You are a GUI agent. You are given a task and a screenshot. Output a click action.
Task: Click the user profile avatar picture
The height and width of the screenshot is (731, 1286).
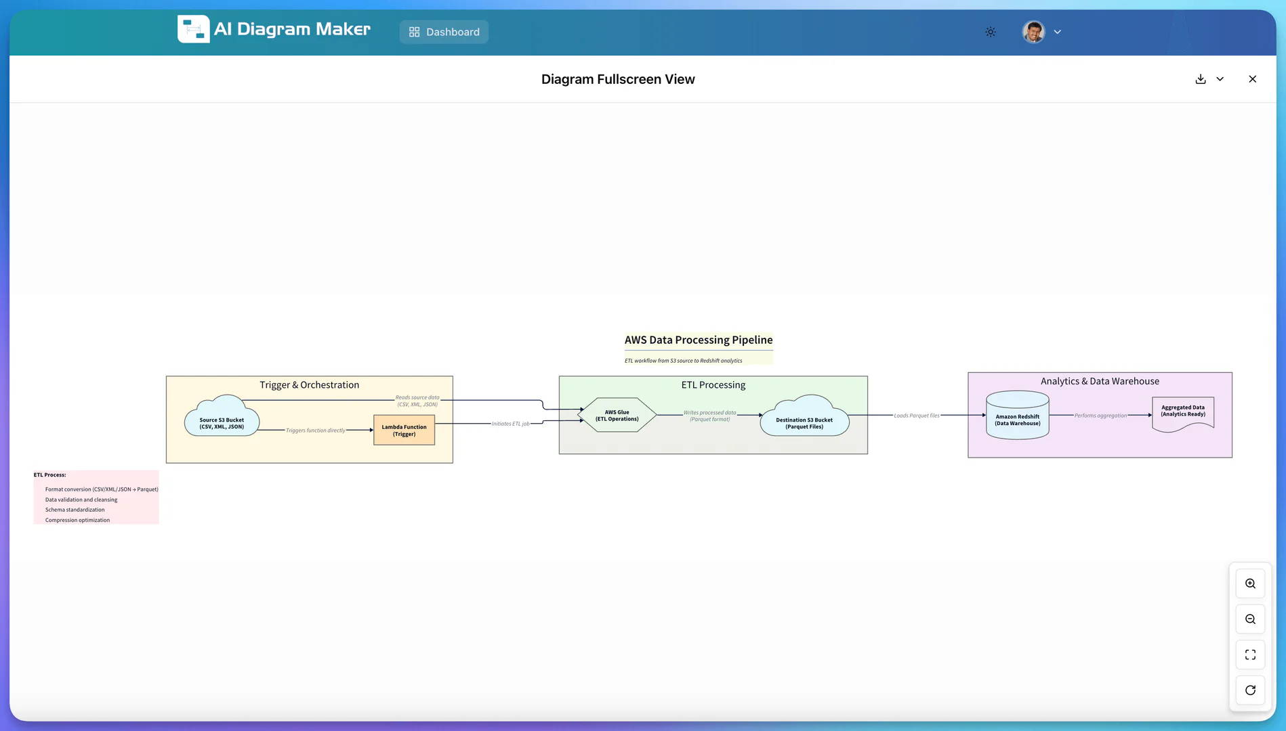click(x=1033, y=32)
